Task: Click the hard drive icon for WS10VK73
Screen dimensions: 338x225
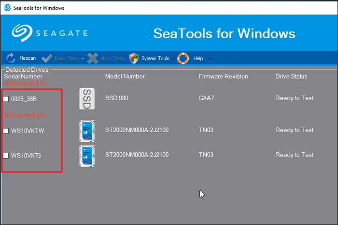Action: [87, 156]
